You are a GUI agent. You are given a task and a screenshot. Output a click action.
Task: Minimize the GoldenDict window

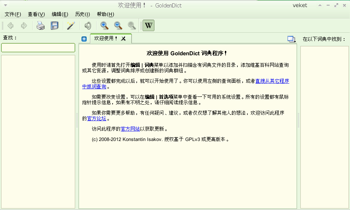(328, 5)
